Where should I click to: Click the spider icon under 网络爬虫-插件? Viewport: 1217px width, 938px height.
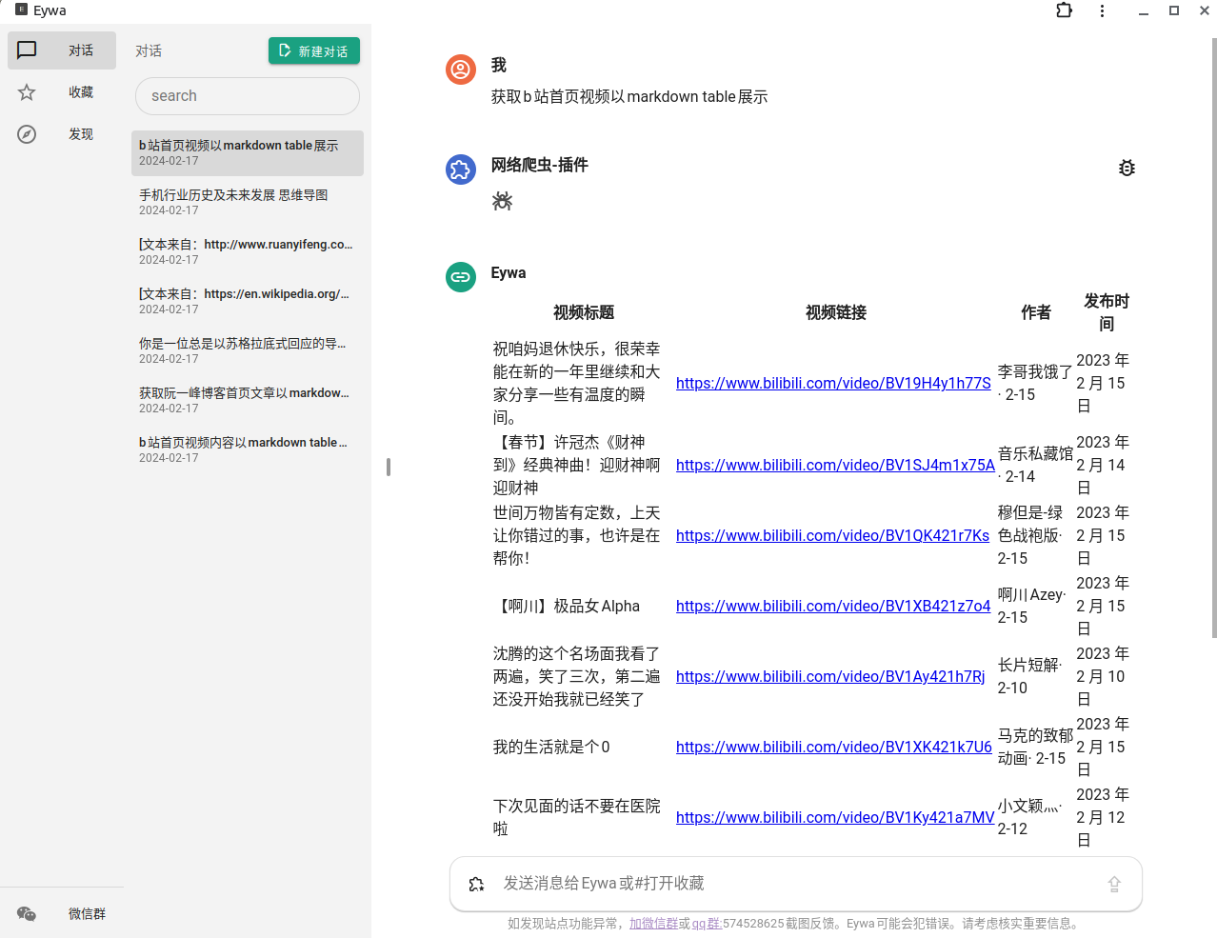[x=503, y=201]
